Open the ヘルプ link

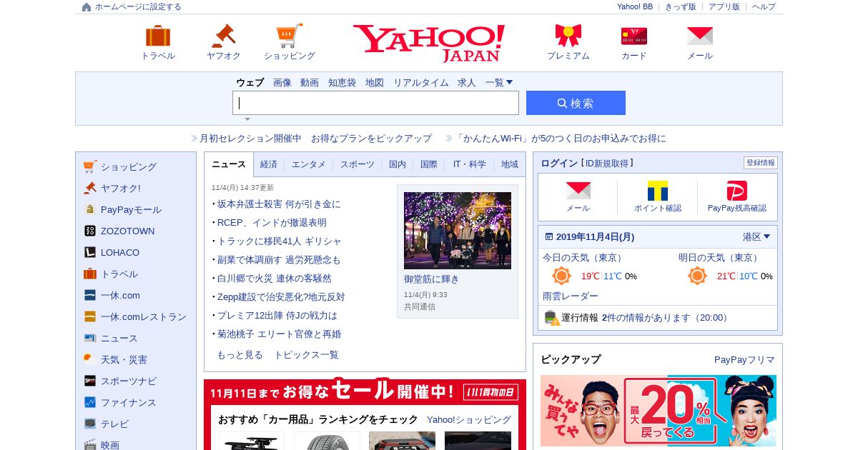764,7
